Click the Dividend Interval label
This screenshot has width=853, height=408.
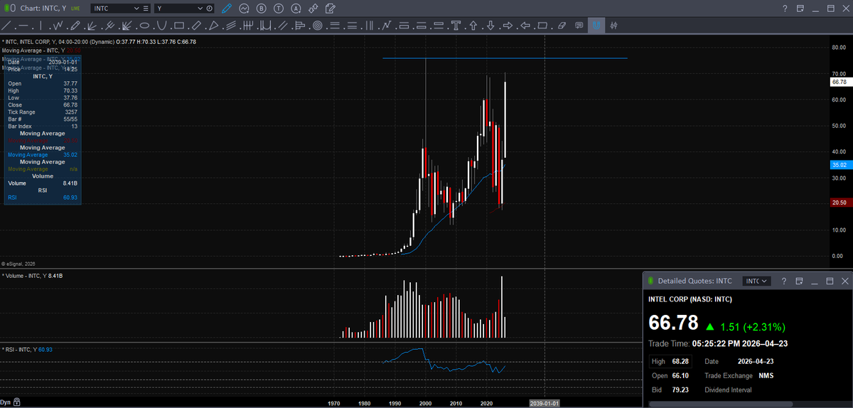(728, 390)
